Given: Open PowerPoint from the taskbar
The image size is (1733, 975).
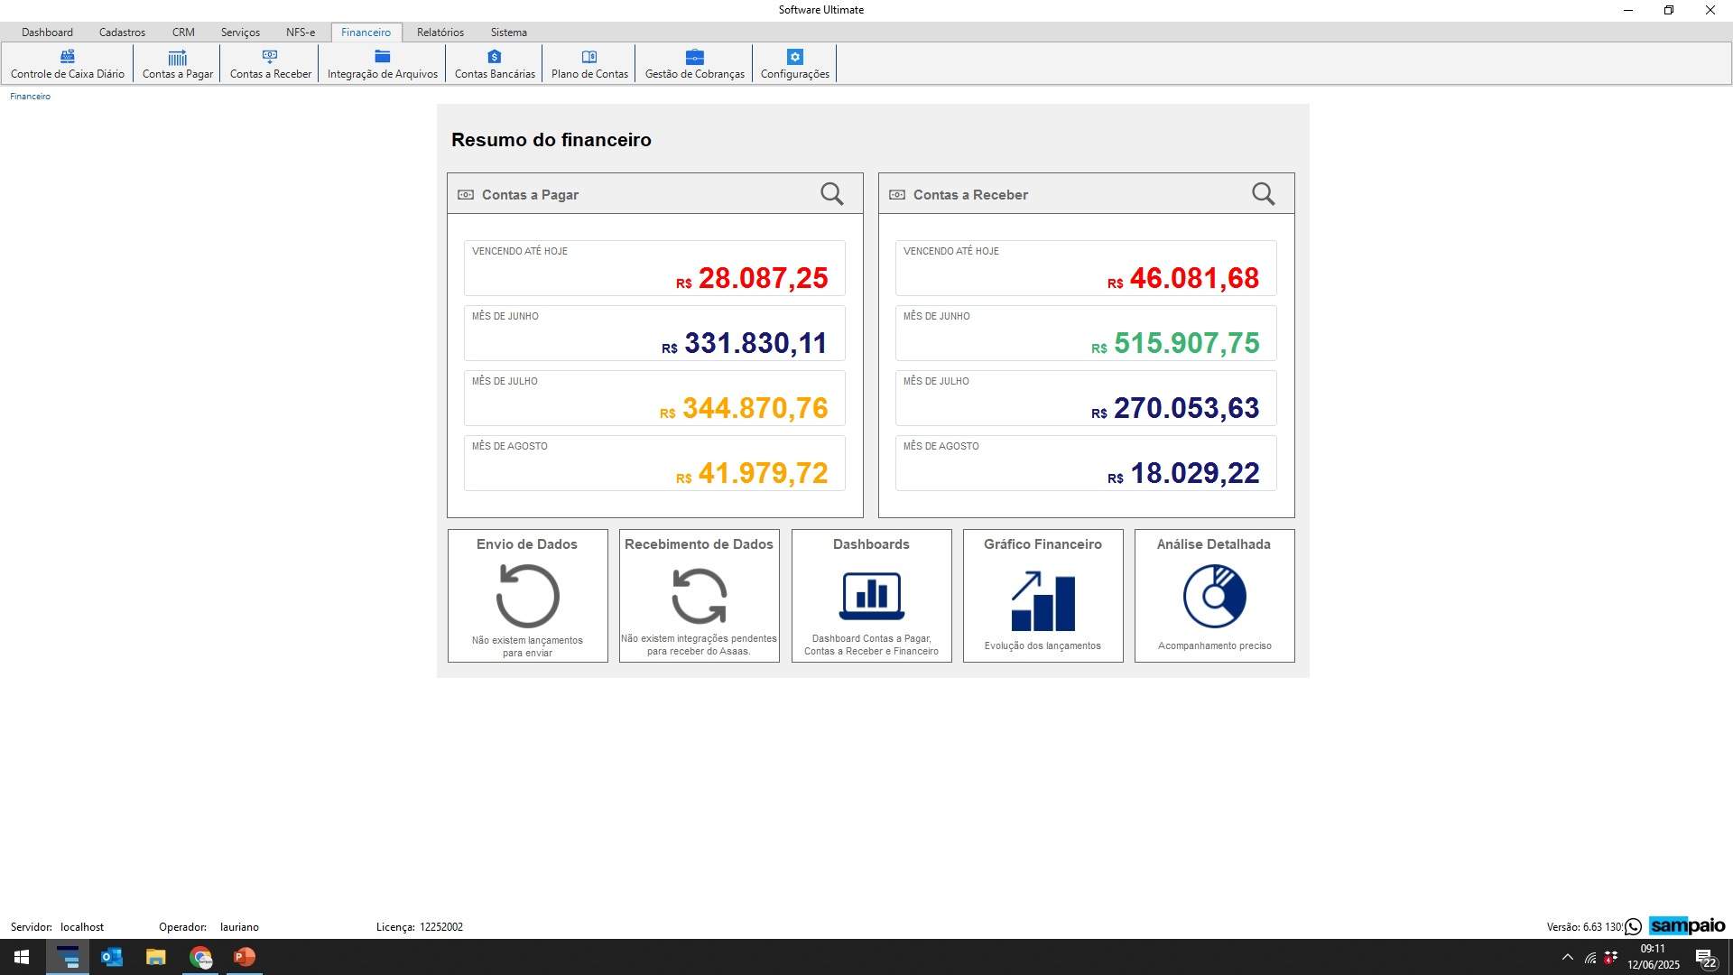Looking at the screenshot, I should tap(245, 957).
